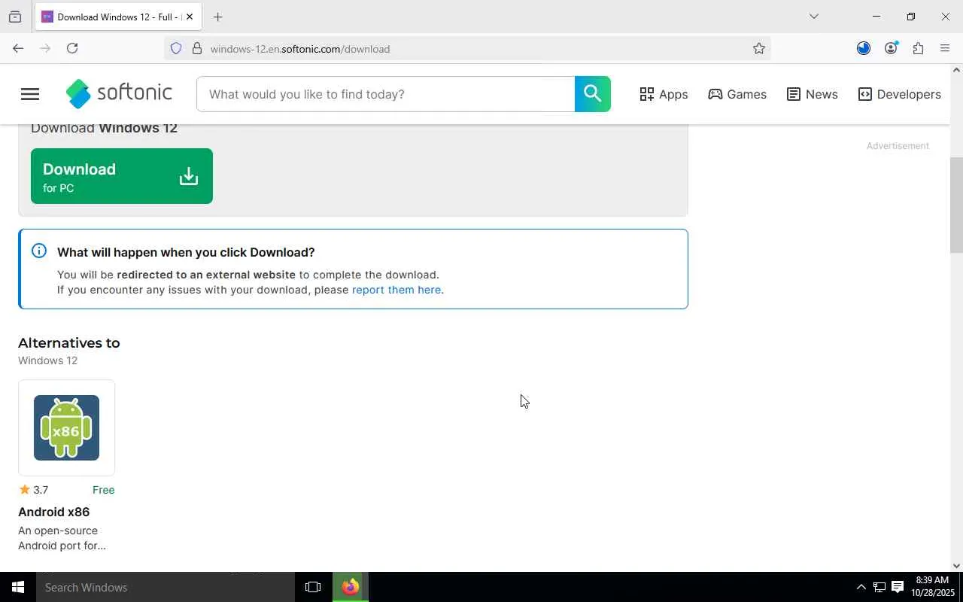Click the Softonic search input field
Viewport: 963px width, 602px height.
[x=385, y=94]
